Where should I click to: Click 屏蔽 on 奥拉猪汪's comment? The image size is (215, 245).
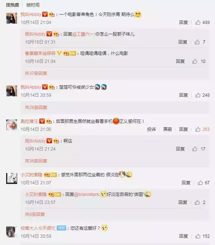[x=168, y=129]
